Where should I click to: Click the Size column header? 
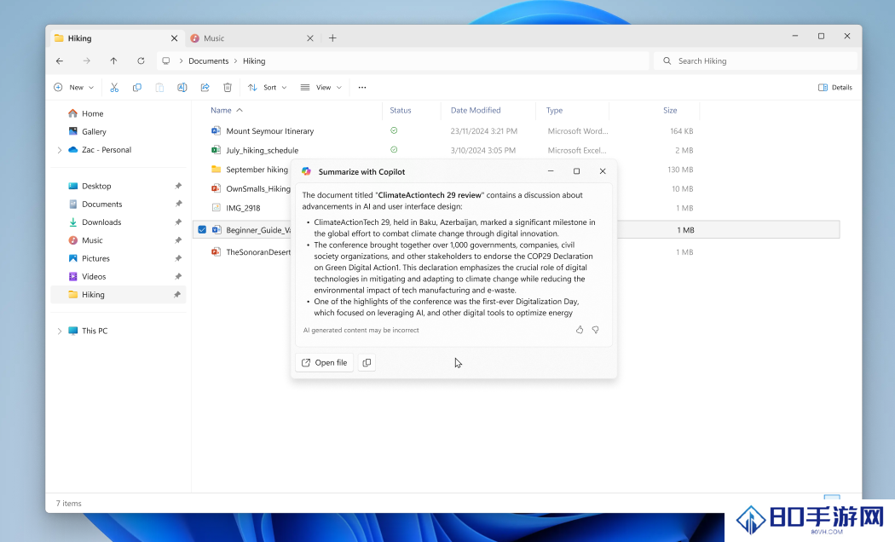tap(670, 110)
